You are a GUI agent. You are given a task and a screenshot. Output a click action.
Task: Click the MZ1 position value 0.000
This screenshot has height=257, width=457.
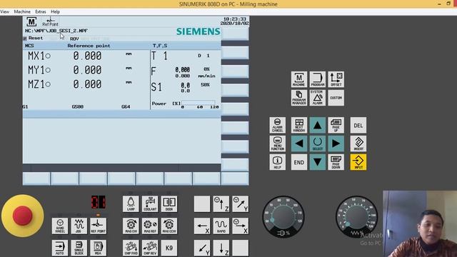(87, 84)
